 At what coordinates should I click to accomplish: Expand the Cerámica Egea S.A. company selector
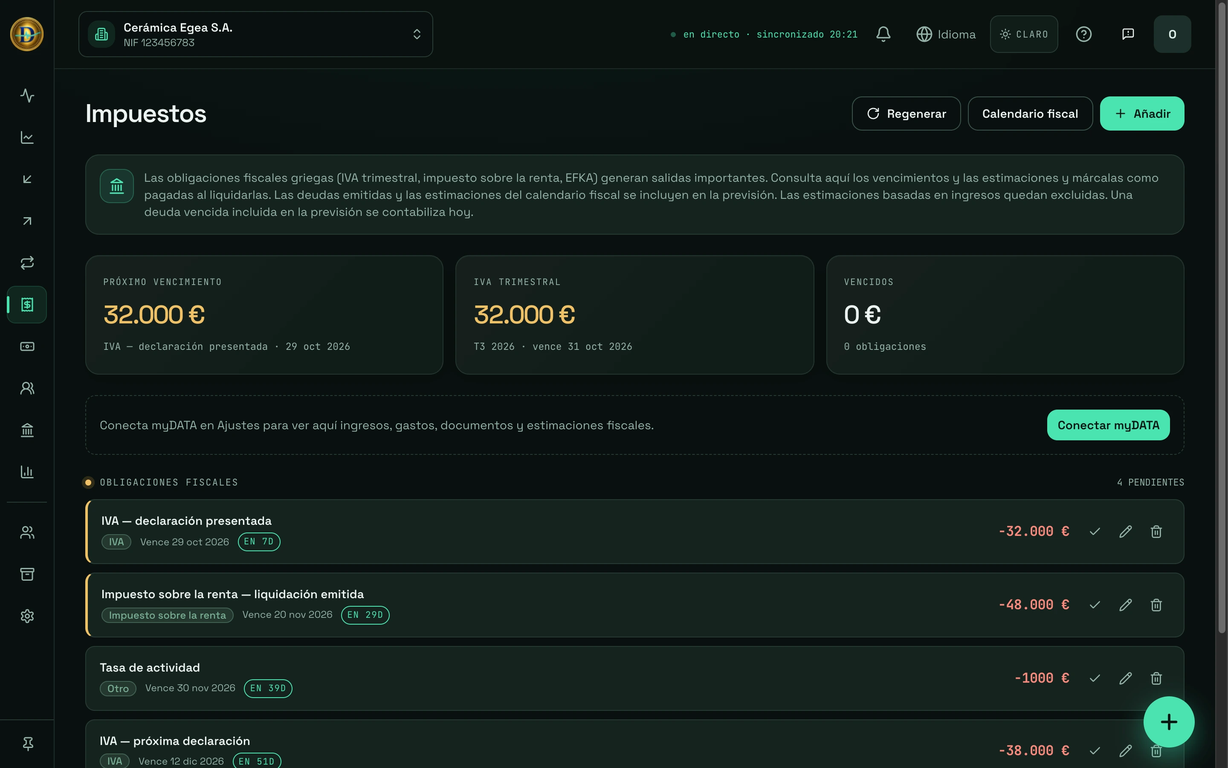coord(255,34)
